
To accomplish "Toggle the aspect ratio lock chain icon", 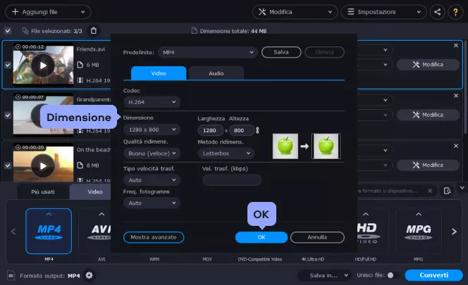I will click(x=257, y=130).
